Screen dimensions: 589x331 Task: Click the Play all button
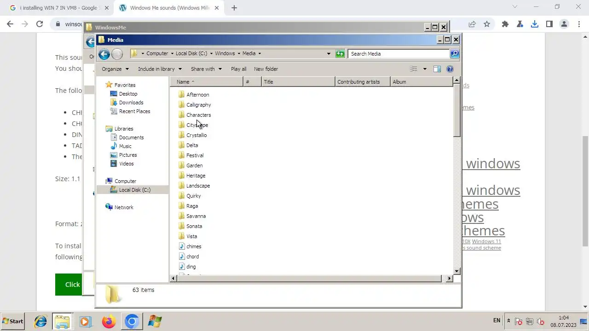click(238, 69)
